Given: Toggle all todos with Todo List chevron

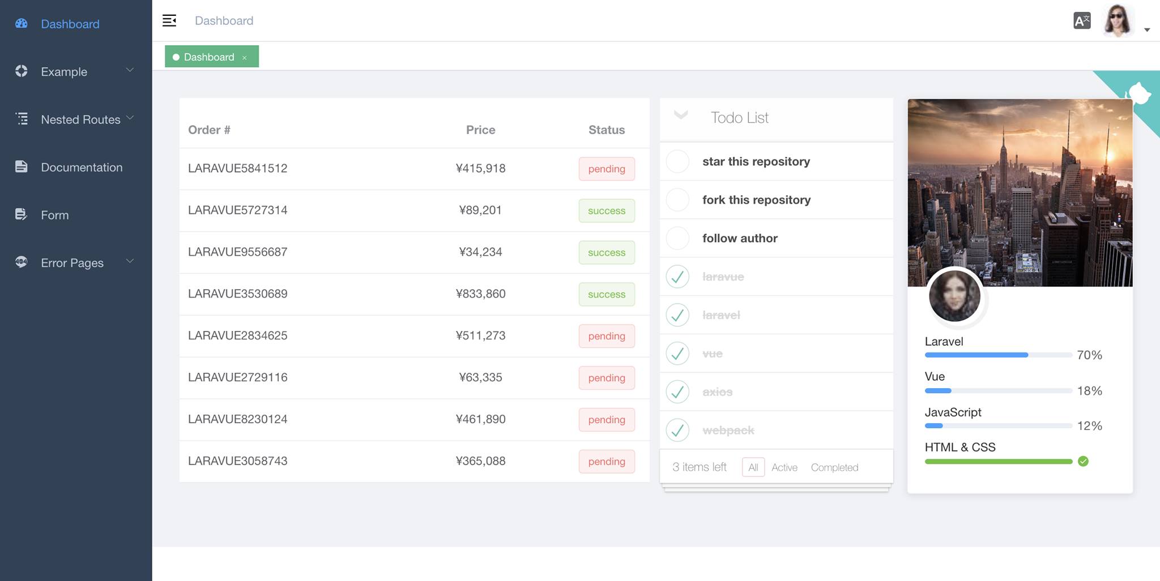Looking at the screenshot, I should pyautogui.click(x=681, y=115).
